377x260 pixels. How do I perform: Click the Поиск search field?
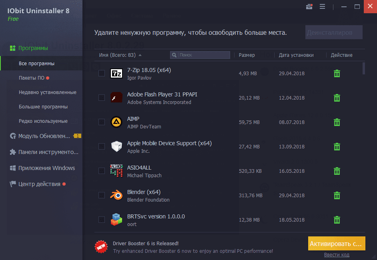200,55
